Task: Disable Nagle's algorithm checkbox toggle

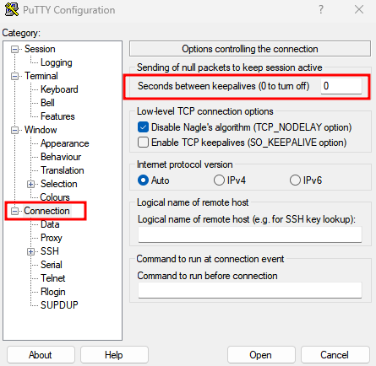Action: click(x=143, y=127)
